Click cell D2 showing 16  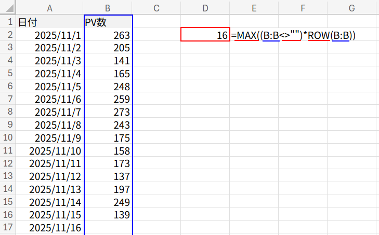tap(205, 35)
